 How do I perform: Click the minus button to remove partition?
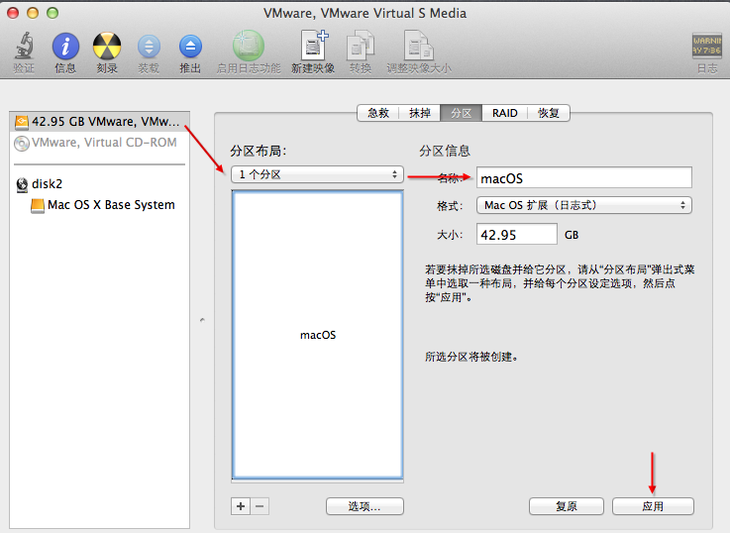(x=260, y=506)
